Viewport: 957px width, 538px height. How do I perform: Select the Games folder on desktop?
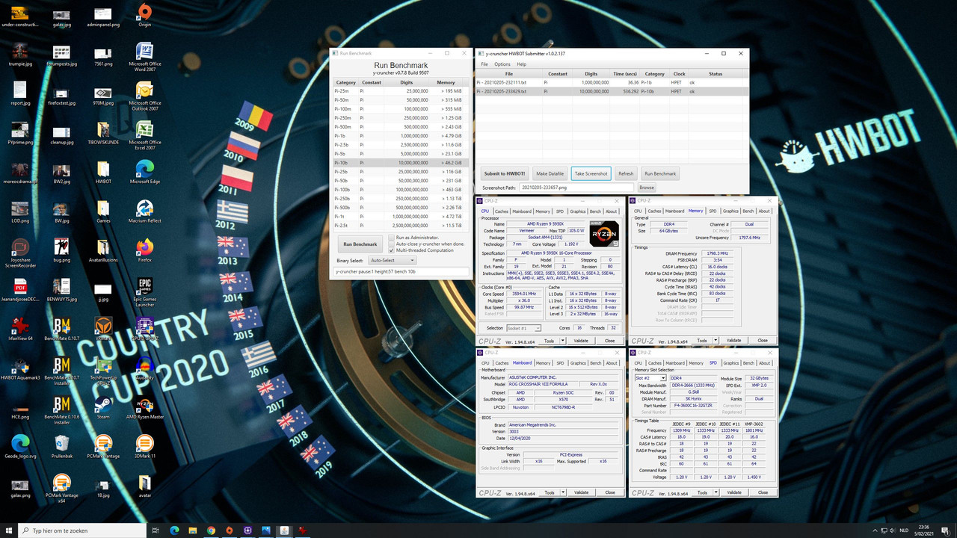click(x=103, y=211)
